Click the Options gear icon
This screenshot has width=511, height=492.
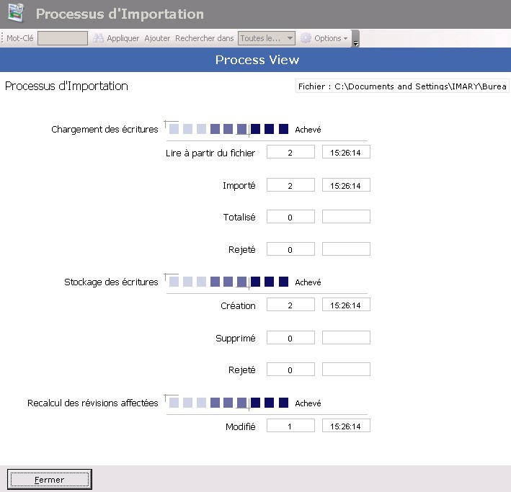(x=306, y=38)
